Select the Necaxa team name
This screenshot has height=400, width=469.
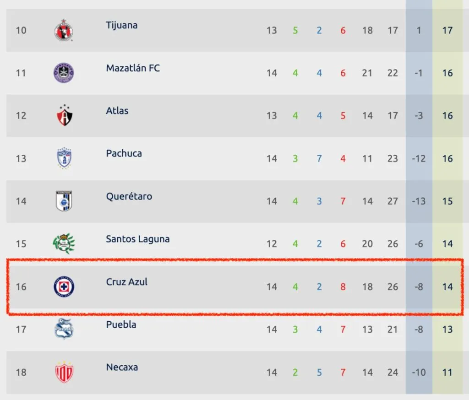click(x=122, y=367)
